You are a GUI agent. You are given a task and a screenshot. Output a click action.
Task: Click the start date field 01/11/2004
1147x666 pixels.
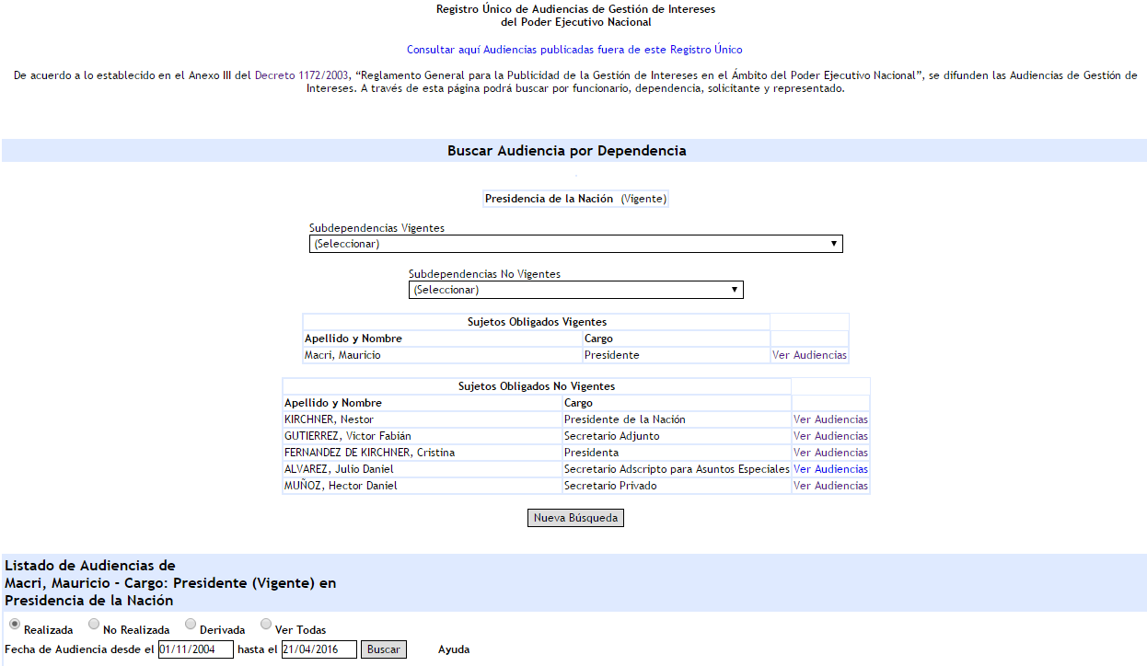click(x=196, y=649)
